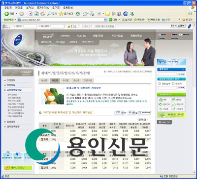Click the search button beside month dropdown
Viewport: 197px width, 179px height.
coord(144,112)
